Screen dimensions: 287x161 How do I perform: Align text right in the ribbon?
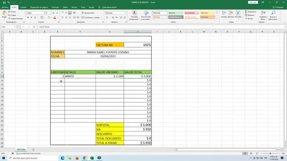(x=70, y=17)
